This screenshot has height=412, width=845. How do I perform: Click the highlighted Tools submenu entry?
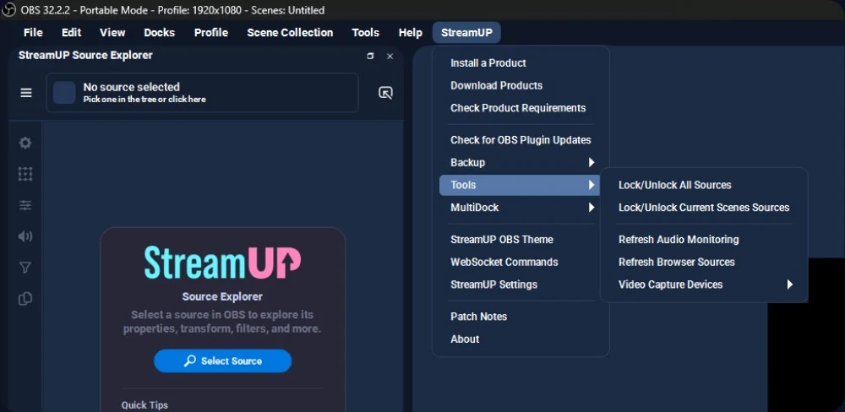point(521,185)
